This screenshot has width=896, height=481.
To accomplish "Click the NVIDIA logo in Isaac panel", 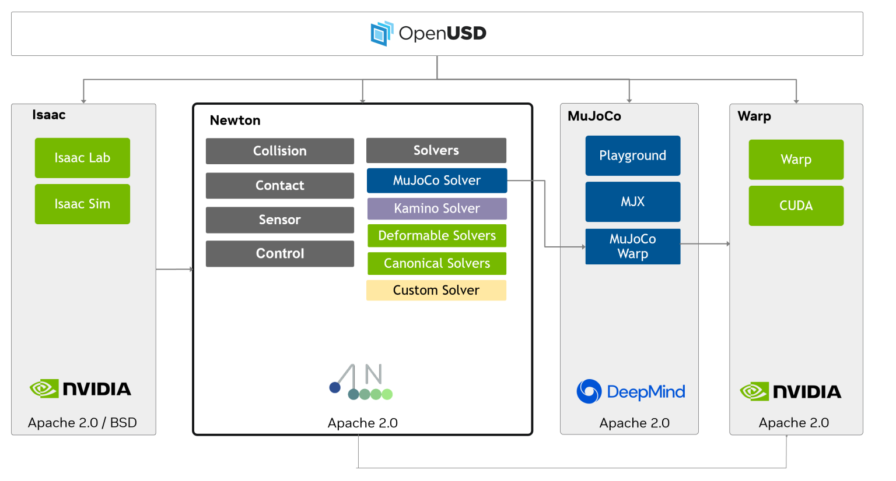I will click(x=80, y=389).
